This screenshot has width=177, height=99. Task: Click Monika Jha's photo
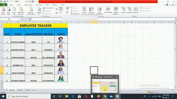(61, 63)
